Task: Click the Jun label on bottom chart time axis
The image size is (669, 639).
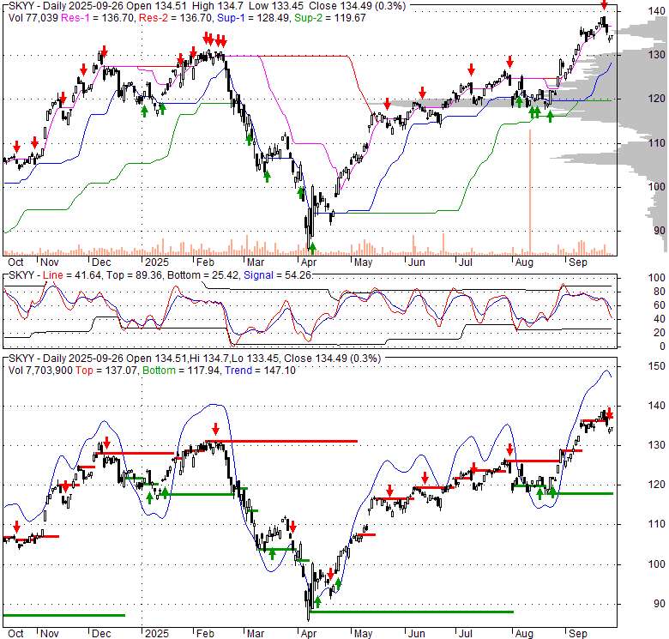Action: 417,634
